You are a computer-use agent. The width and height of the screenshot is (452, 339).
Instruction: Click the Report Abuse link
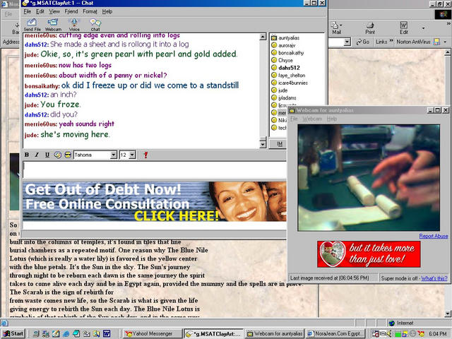pyautogui.click(x=433, y=236)
